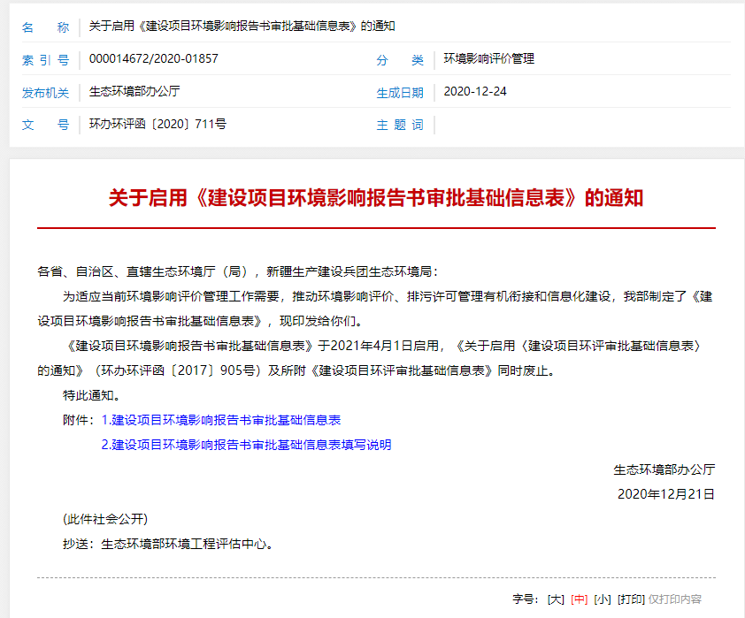
Task: Click the (此件社会公开) disclosure note
Action: click(x=104, y=519)
